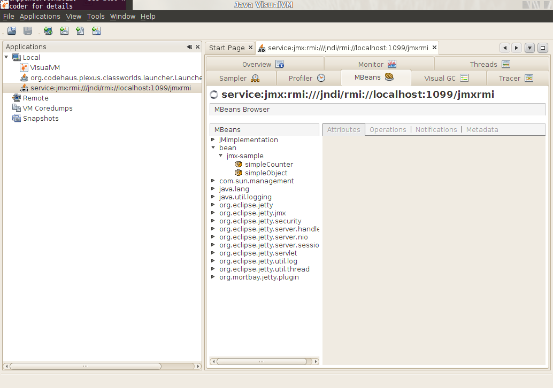The image size is (553, 388).
Task: Click the Remote hosts node icon
Action: tap(16, 98)
